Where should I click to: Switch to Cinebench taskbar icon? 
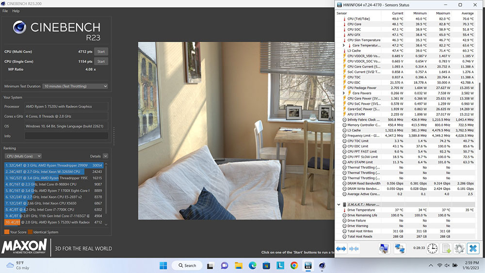coord(322,266)
